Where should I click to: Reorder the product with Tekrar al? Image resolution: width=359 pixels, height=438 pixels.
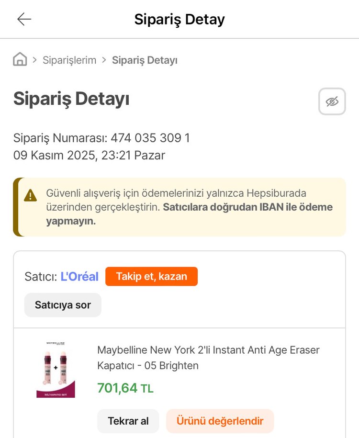click(128, 421)
